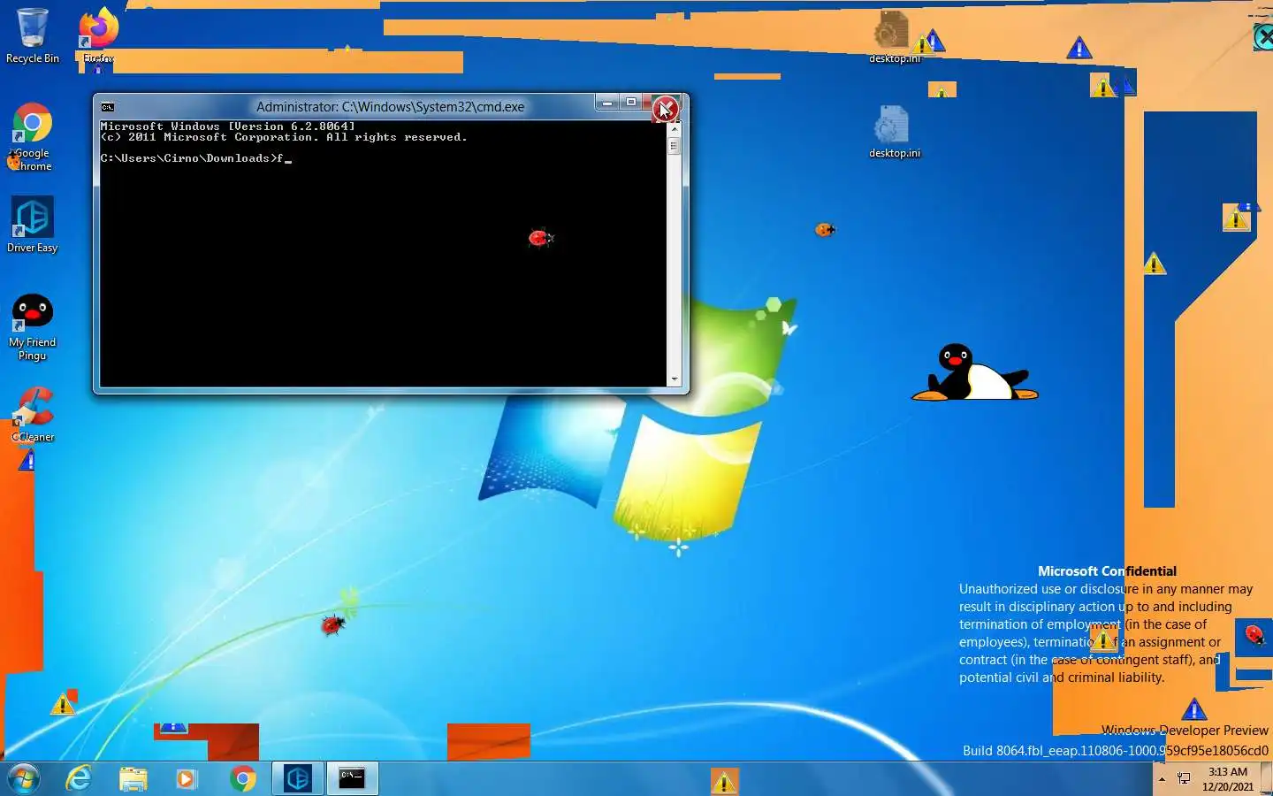Open the Google Chrome desktop shortcut
The image size is (1273, 796).
(x=32, y=135)
